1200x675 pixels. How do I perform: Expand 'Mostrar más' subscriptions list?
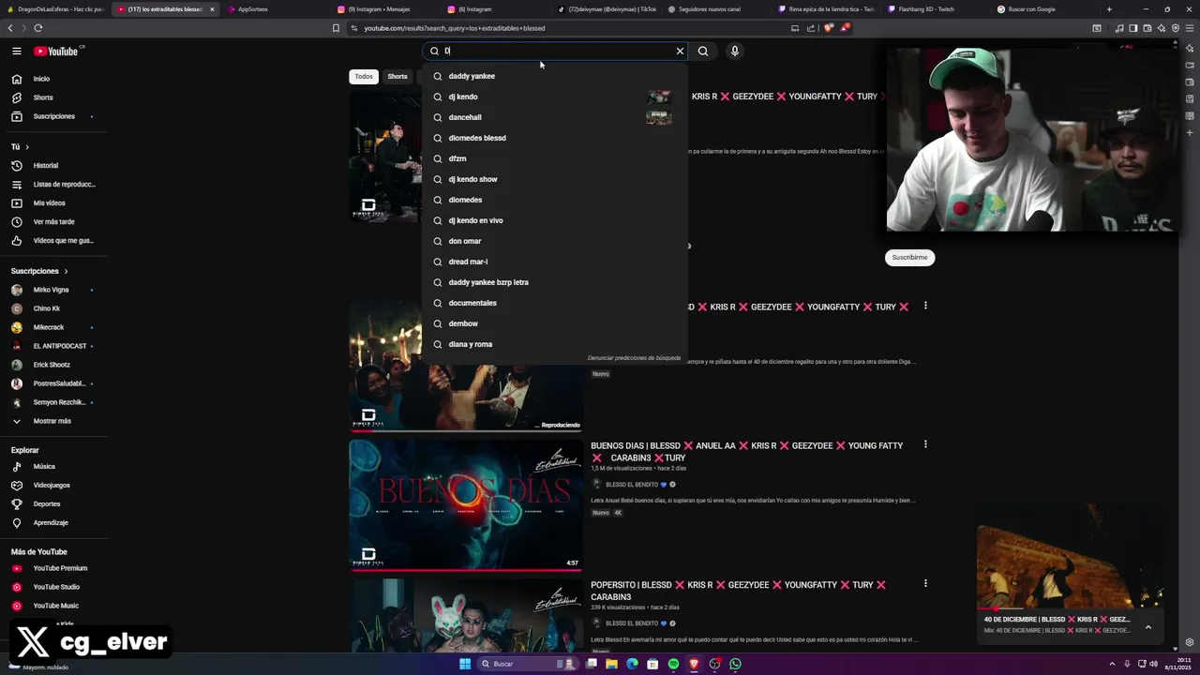click(53, 421)
